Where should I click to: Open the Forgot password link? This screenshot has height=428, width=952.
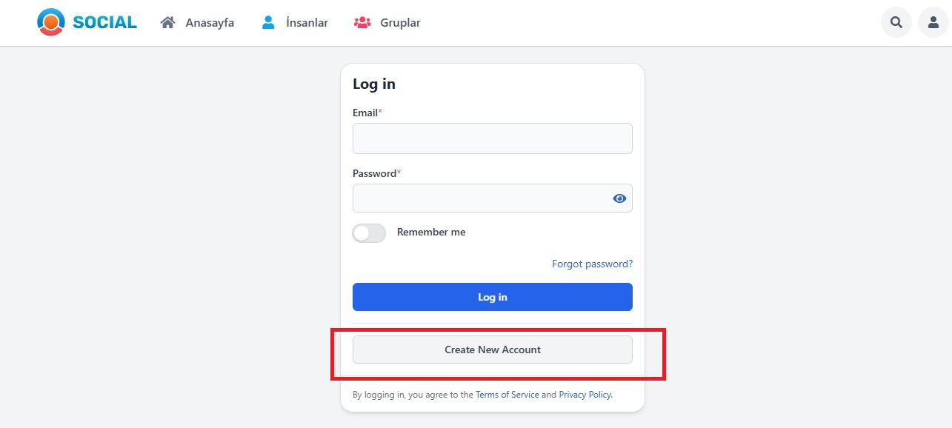pos(592,264)
